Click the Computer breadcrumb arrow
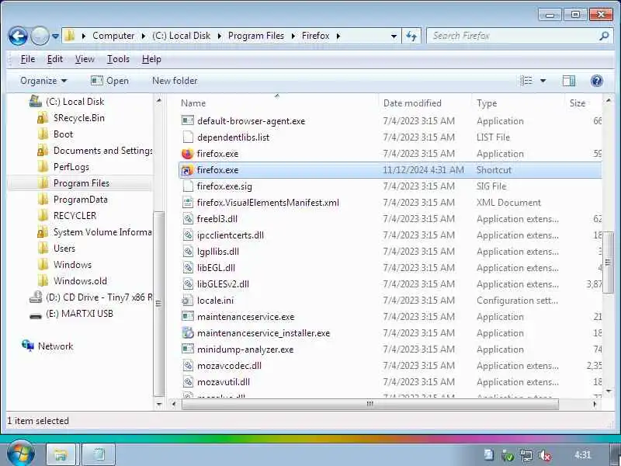The height and width of the screenshot is (466, 621). pyautogui.click(x=144, y=36)
